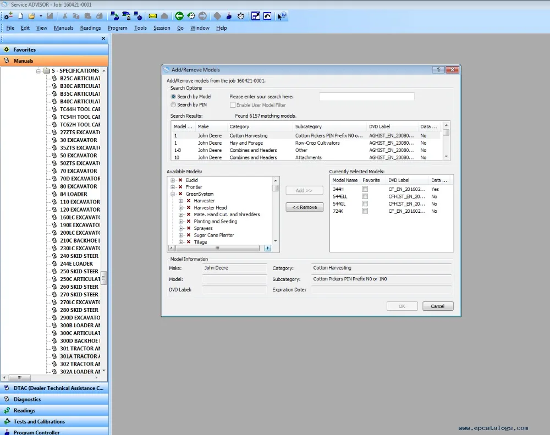Expand the Euclid node in Available Models
Screen dimensions: 550x435
tap(173, 180)
